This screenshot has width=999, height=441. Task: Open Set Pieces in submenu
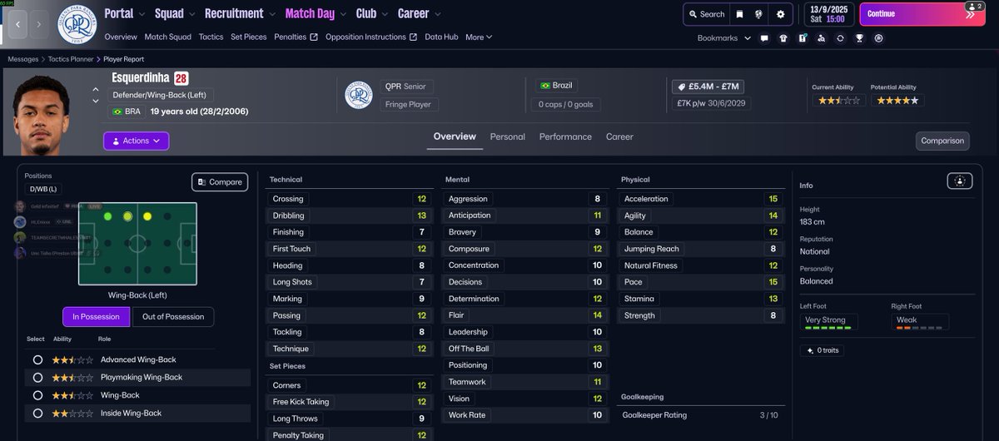pyautogui.click(x=249, y=37)
